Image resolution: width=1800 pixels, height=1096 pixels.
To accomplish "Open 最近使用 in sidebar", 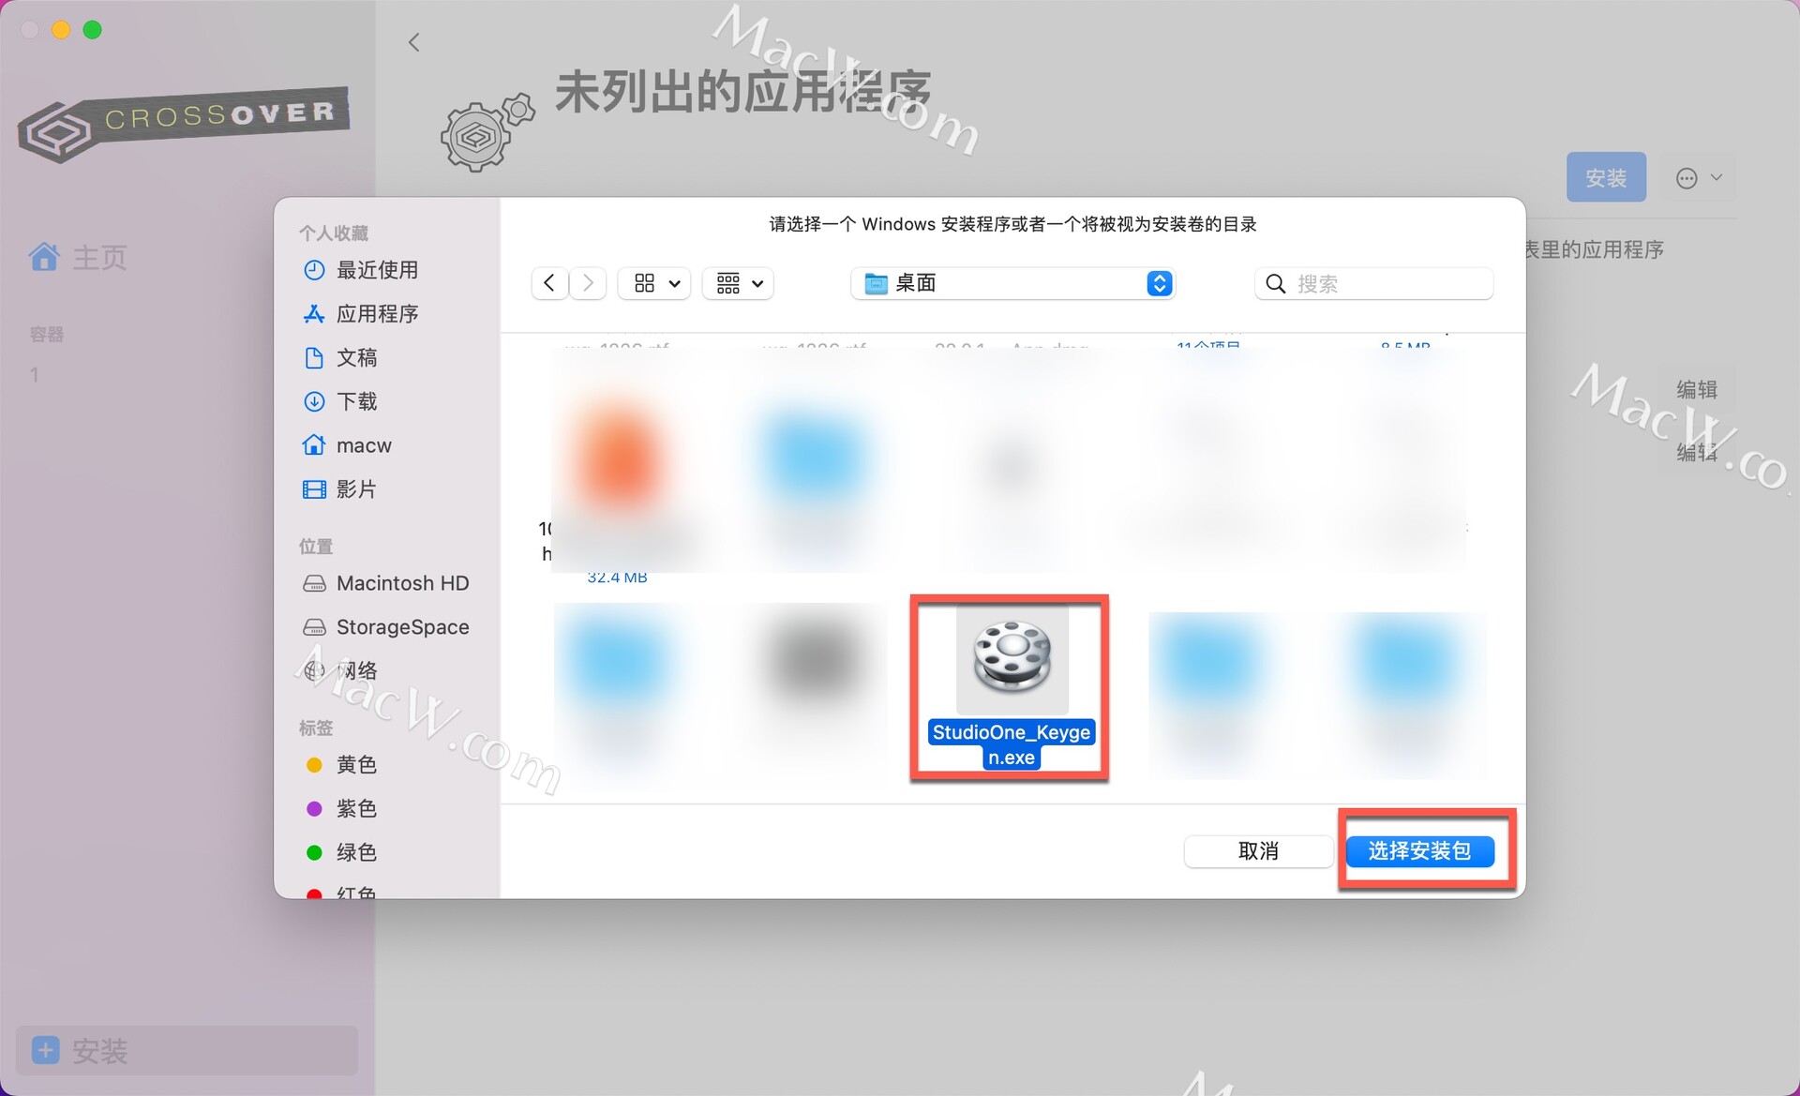I will [x=376, y=270].
